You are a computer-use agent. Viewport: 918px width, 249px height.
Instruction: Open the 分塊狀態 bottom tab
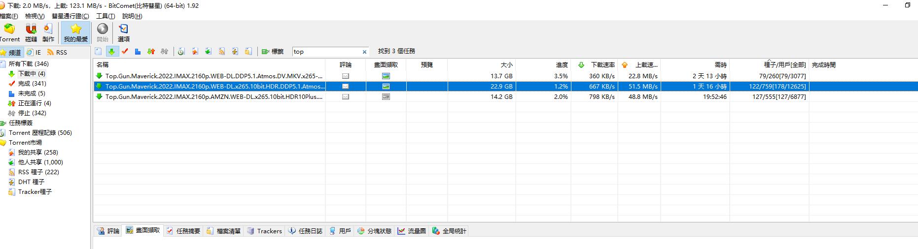374,231
